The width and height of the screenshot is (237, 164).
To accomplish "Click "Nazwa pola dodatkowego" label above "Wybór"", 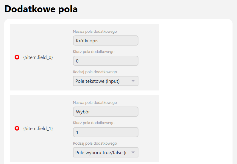I will pos(95,103).
